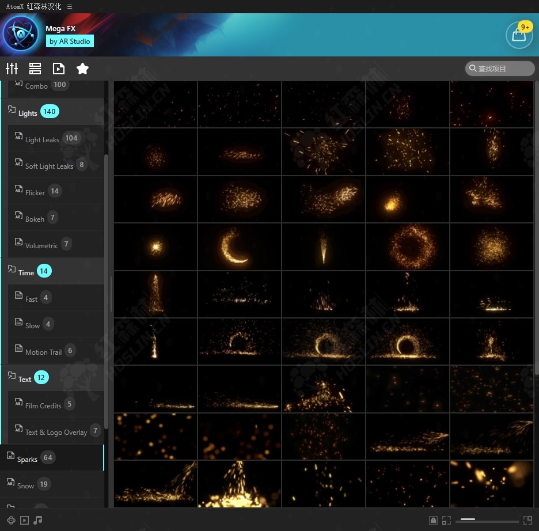The width and height of the screenshot is (539, 531).
Task: Click the Motion Trail preset file icon
Action: (x=18, y=348)
